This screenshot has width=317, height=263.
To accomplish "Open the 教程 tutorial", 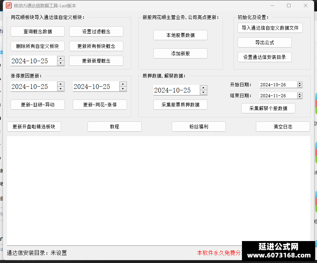I will (x=115, y=127).
